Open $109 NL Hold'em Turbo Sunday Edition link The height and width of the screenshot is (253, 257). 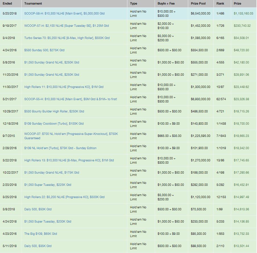click(x=60, y=148)
